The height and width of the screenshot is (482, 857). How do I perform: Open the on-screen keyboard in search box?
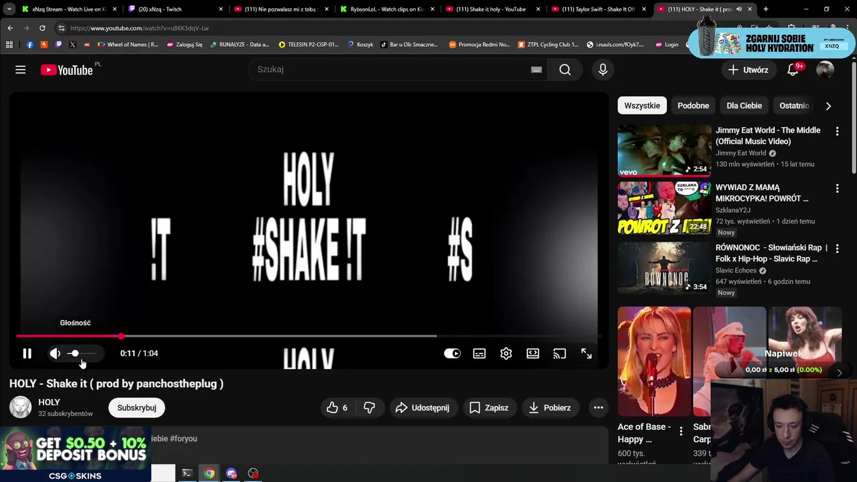click(536, 70)
